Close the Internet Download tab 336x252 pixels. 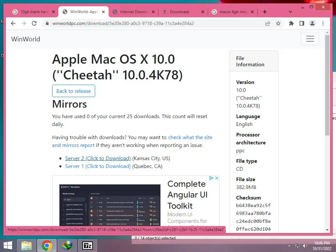tap(153, 12)
